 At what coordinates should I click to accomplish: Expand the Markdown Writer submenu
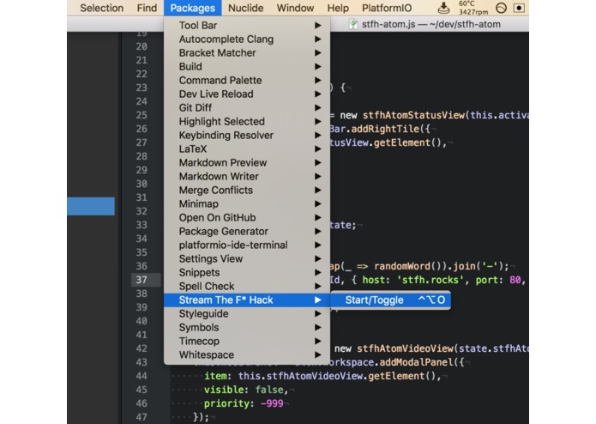[247, 177]
